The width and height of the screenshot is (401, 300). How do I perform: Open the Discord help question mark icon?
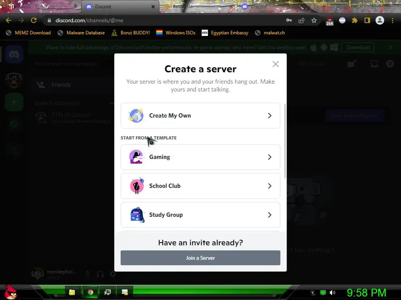point(390,64)
